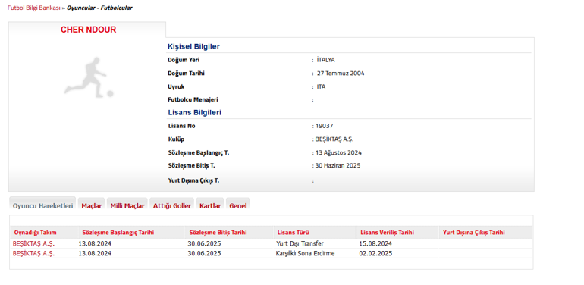Select the Yurt Dışı Transfer license cell
584x285 pixels.
tap(300, 244)
